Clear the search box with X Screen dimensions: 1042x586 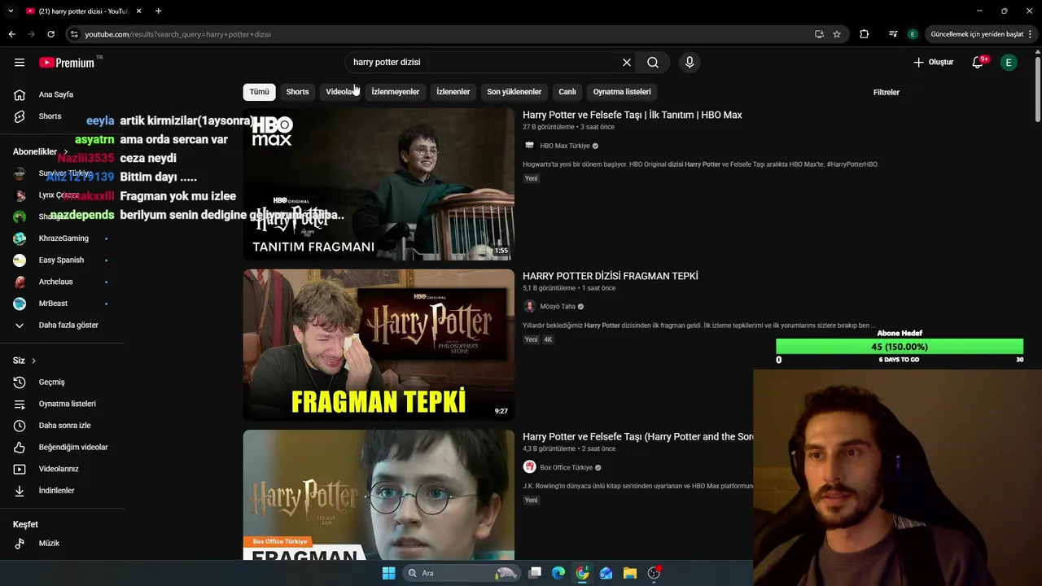point(627,63)
